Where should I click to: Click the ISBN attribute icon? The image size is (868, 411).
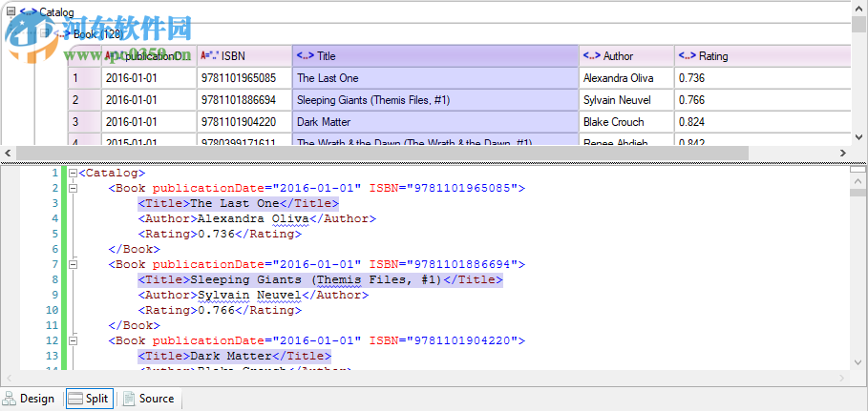click(x=210, y=56)
